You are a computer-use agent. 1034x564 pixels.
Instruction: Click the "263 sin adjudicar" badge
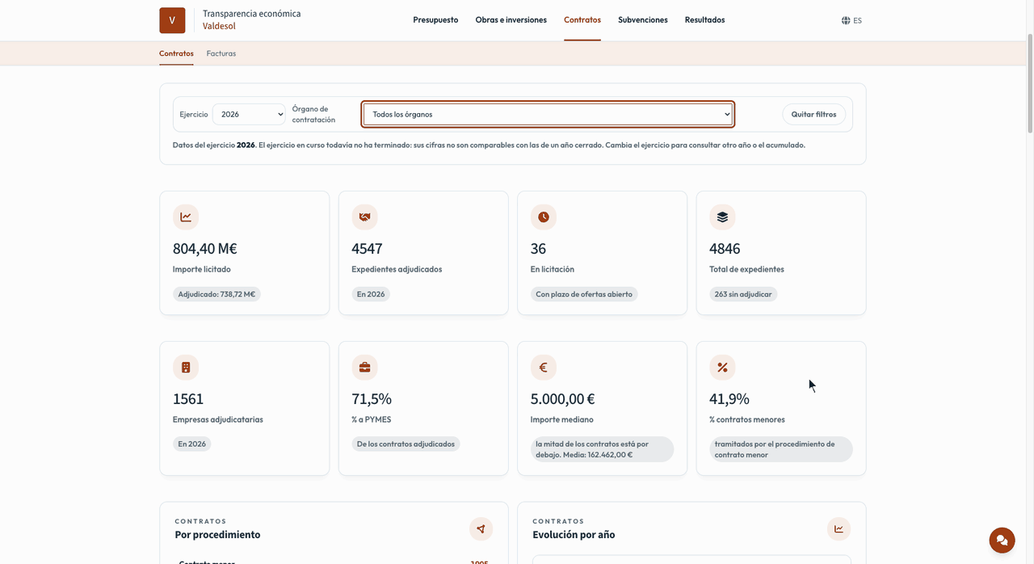[743, 294]
